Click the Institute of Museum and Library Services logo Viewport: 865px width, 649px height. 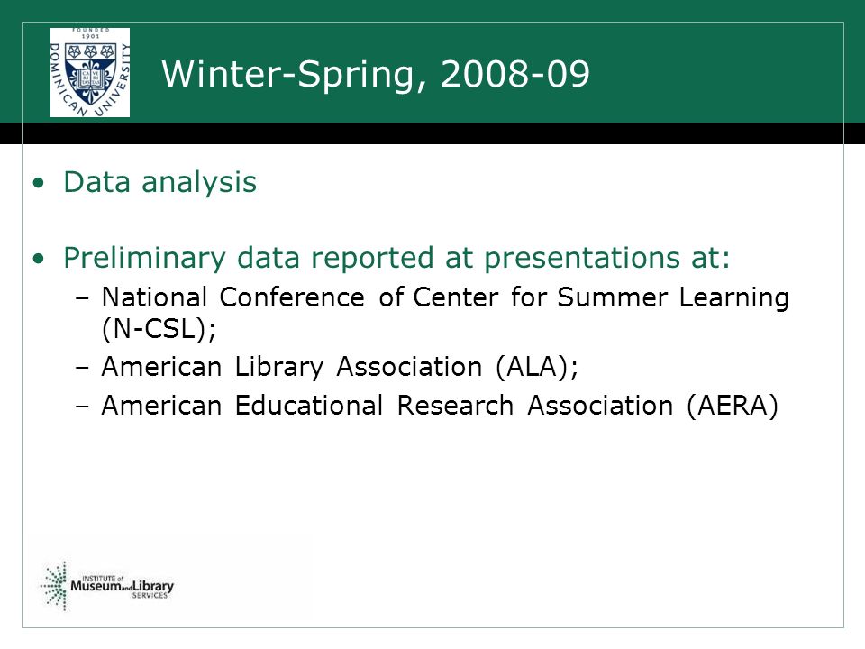[107, 586]
